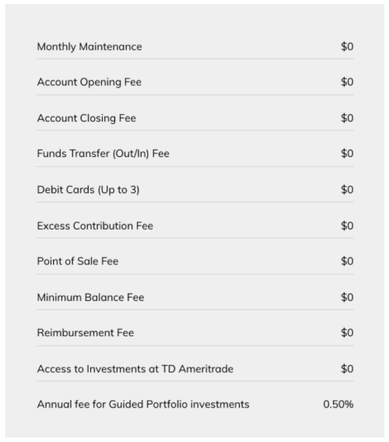
Task: Click the Monthly Maintenance $0 value
Action: (347, 47)
